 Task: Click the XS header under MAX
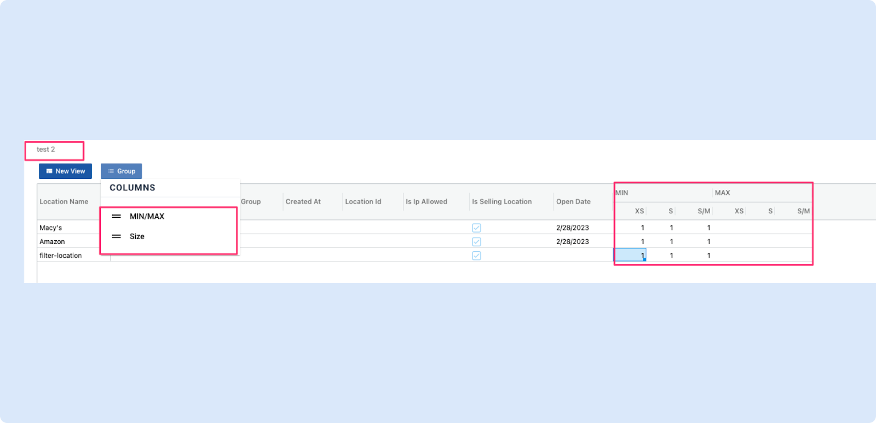point(739,211)
